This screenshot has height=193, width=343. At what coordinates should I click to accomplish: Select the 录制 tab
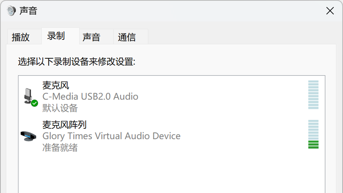[x=56, y=36]
